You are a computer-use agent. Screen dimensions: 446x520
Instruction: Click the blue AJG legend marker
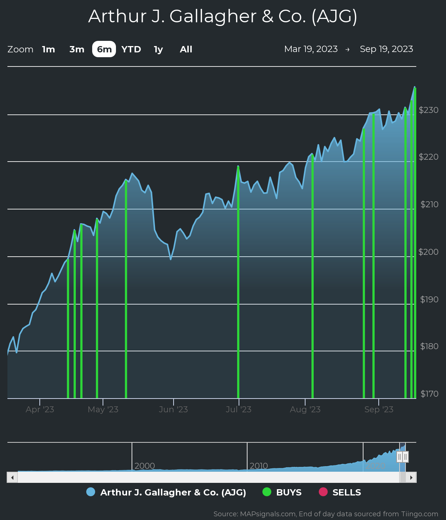coord(91,492)
